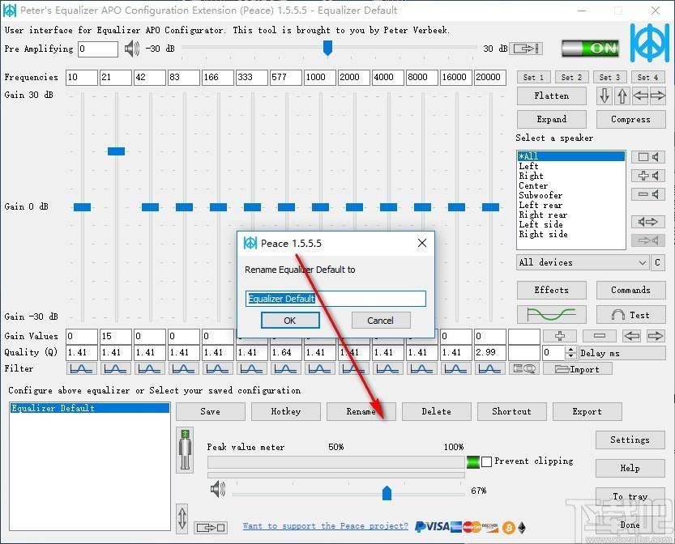The image size is (675, 544).
Task: Click the speaker with right-arrow button
Action: pos(648,222)
